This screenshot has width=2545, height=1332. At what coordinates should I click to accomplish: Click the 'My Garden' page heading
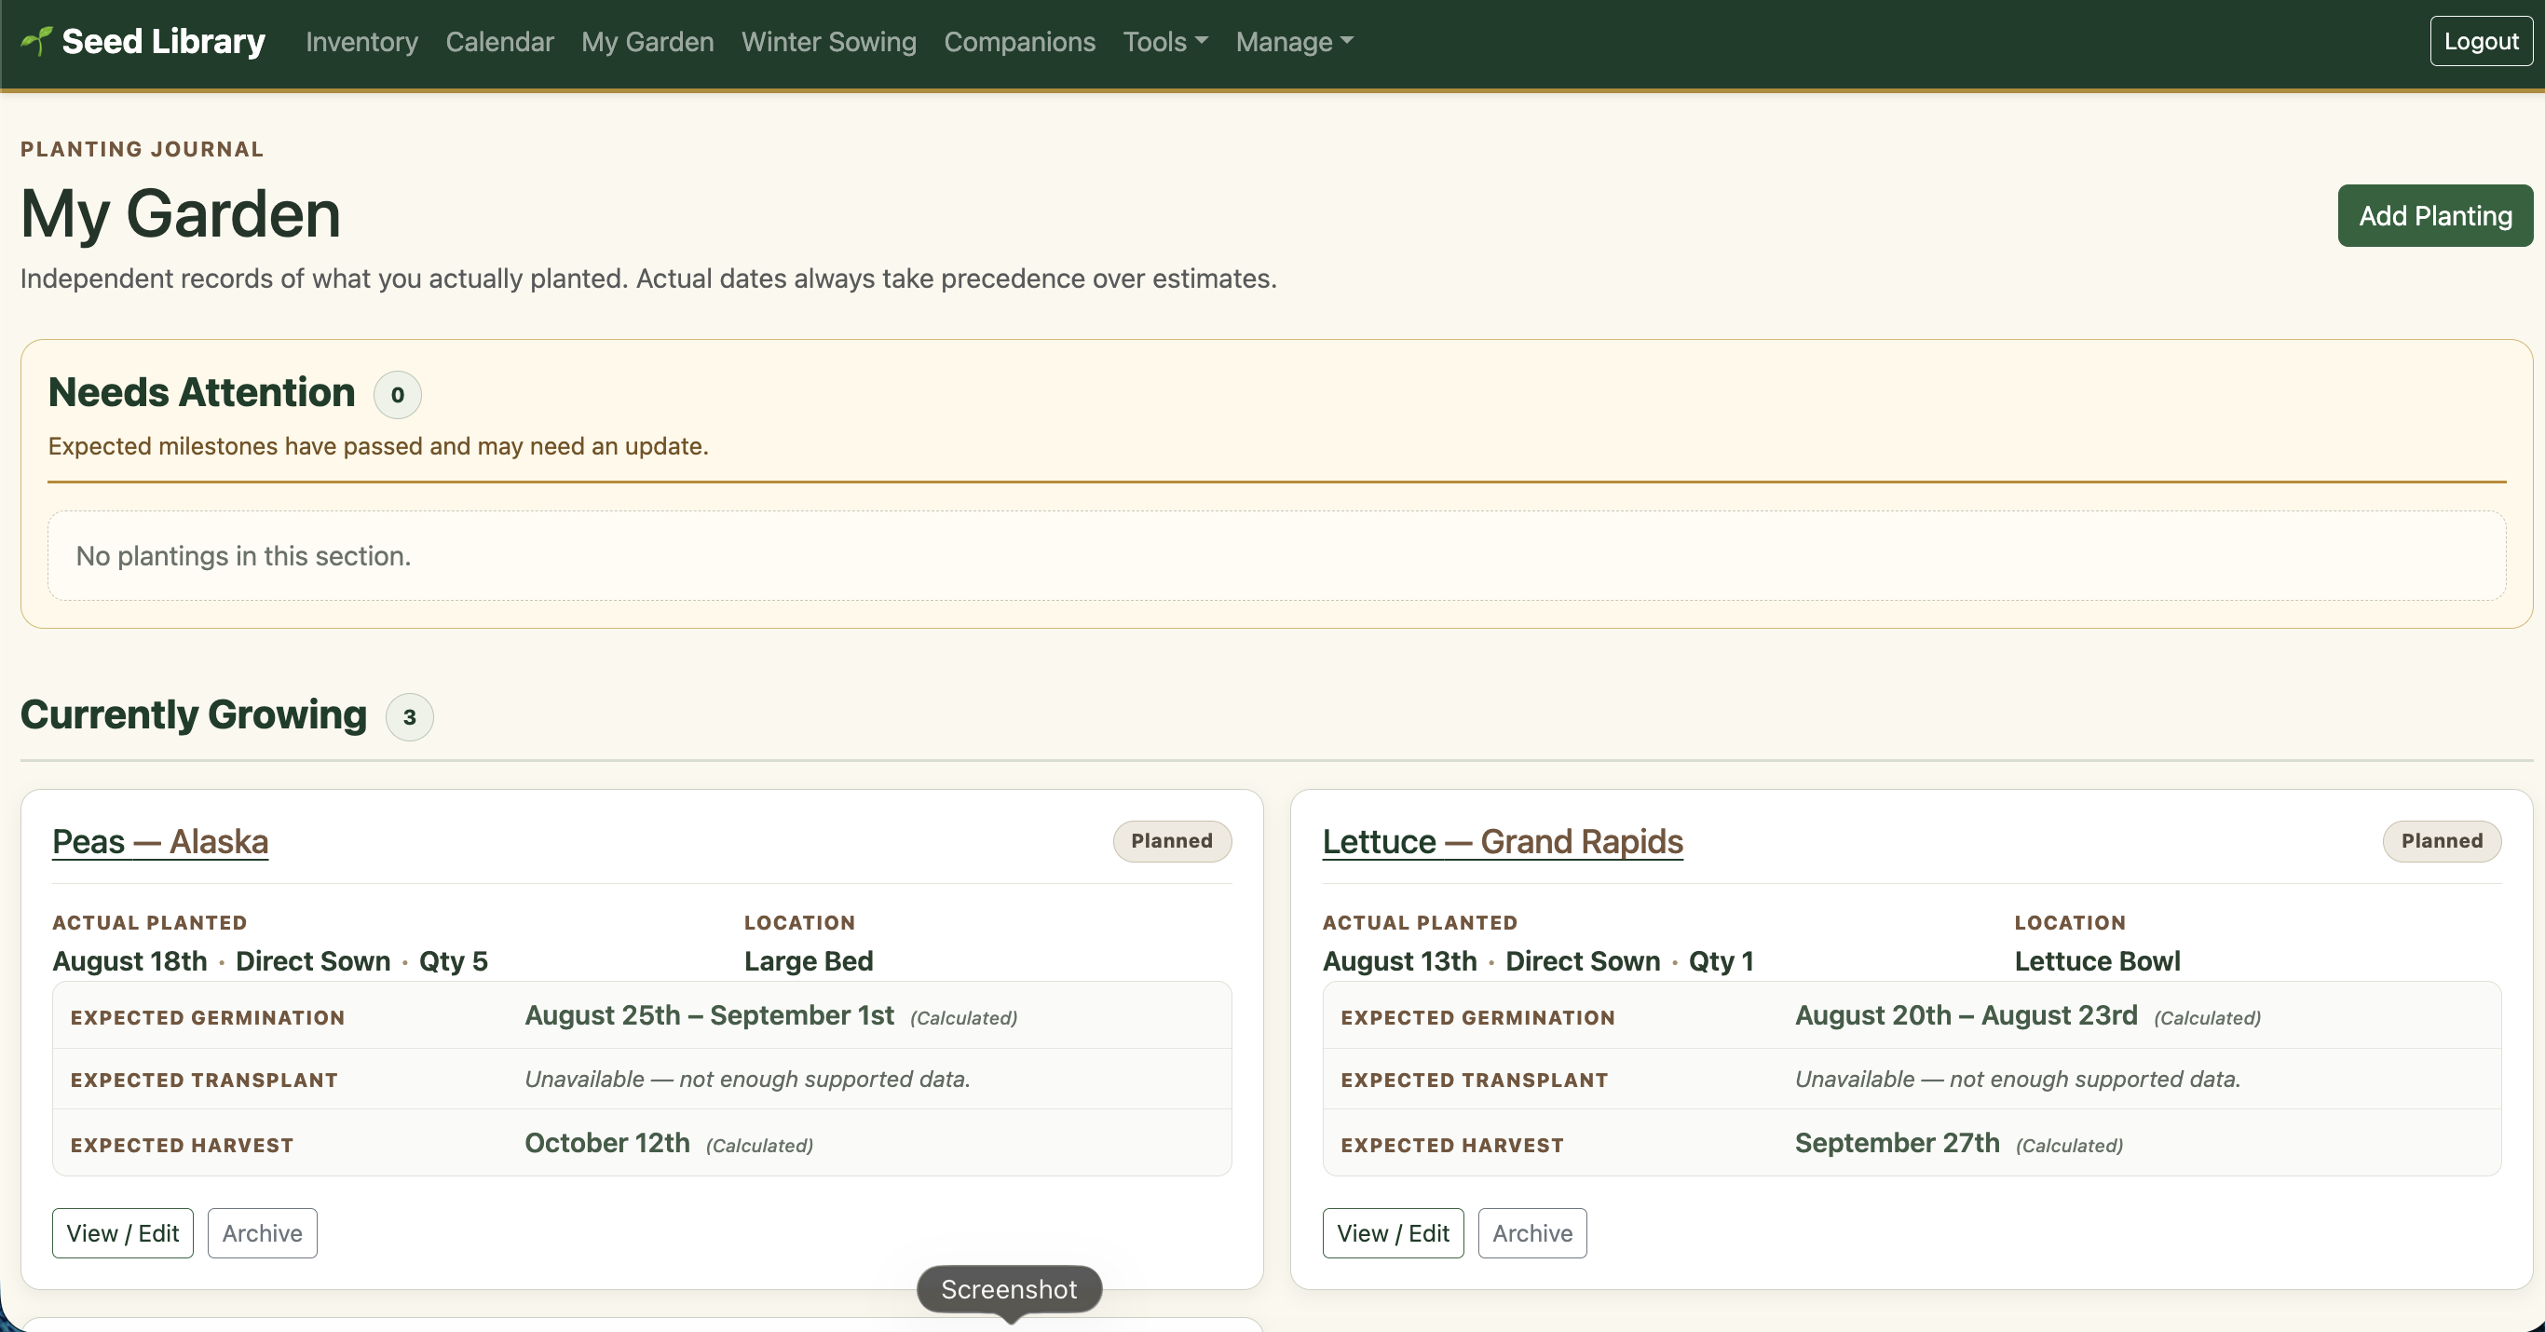(181, 213)
